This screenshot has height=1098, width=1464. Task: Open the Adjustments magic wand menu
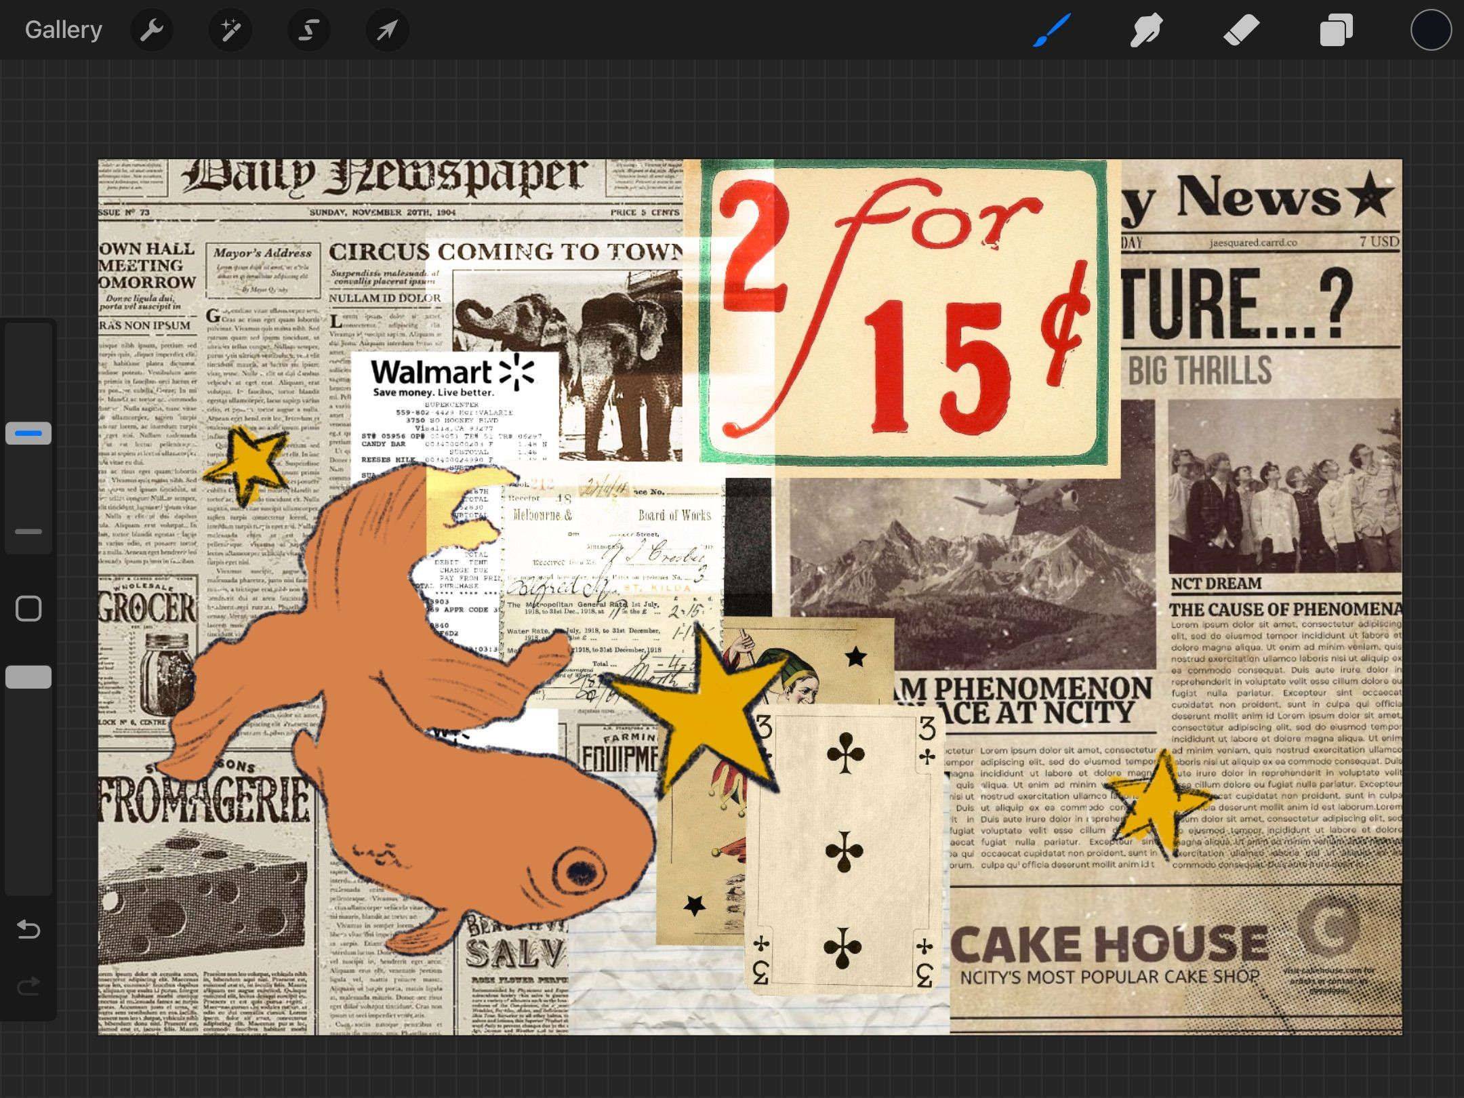(x=230, y=30)
